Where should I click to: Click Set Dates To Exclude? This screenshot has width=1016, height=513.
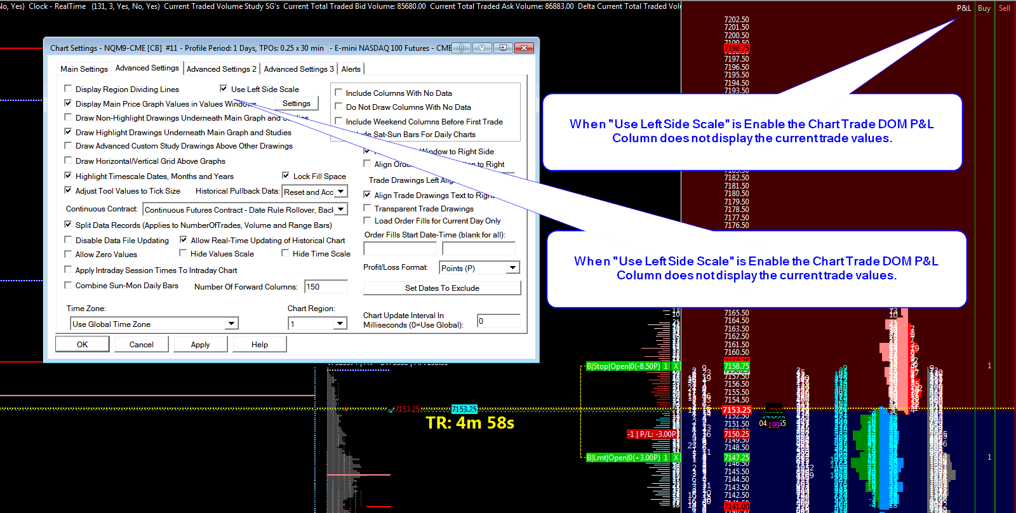point(442,288)
